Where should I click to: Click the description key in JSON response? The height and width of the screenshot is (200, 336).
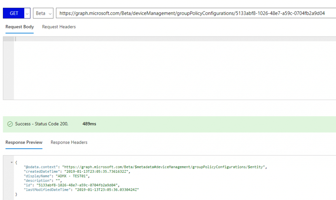[x=38, y=181]
